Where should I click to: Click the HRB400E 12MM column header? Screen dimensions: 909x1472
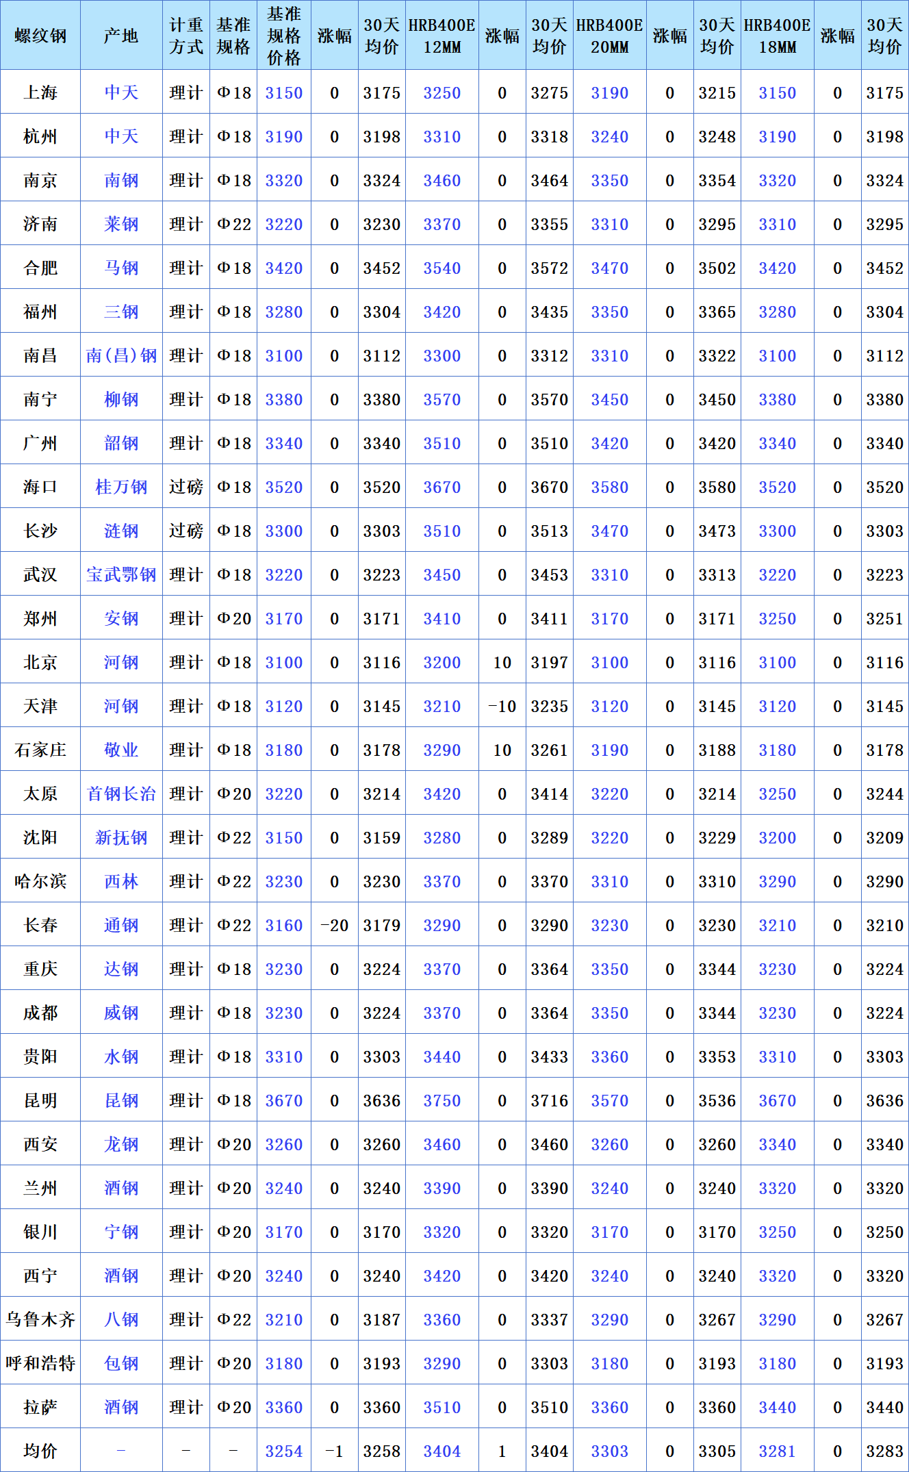click(442, 36)
